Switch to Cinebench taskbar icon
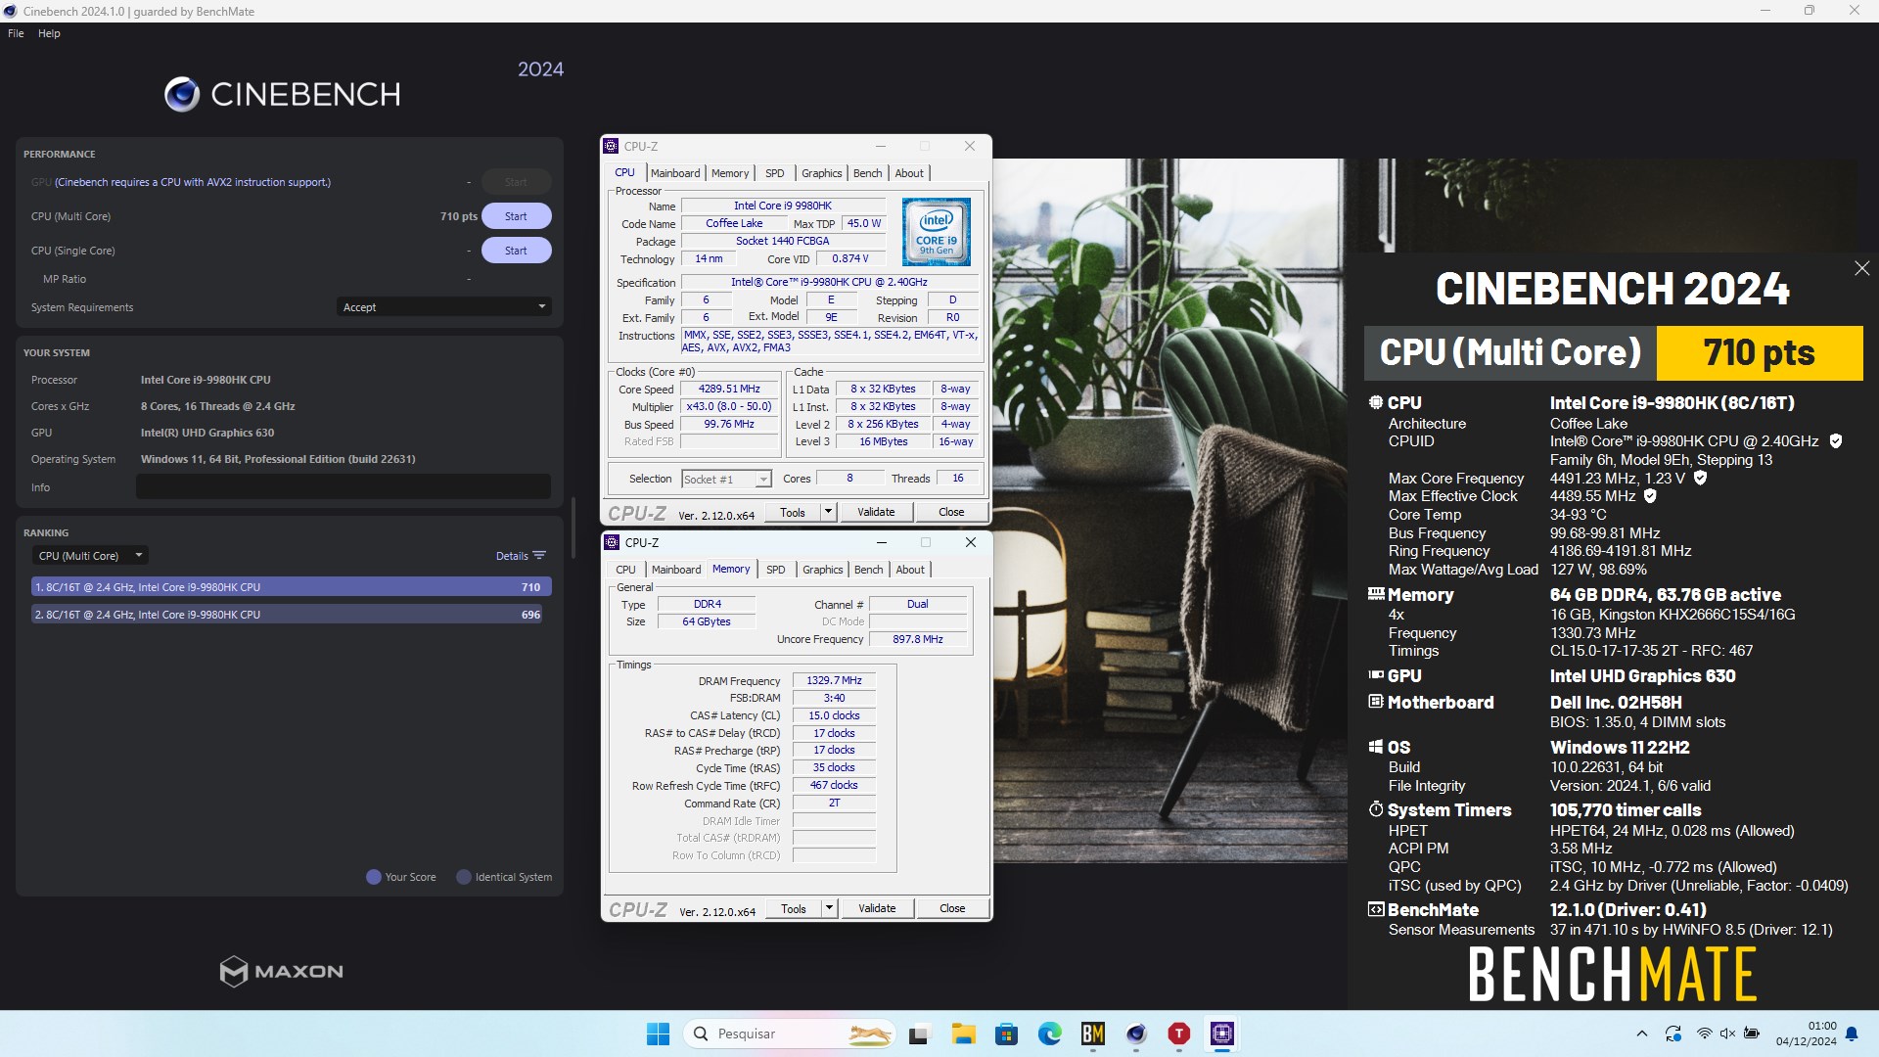 pos(1136,1034)
